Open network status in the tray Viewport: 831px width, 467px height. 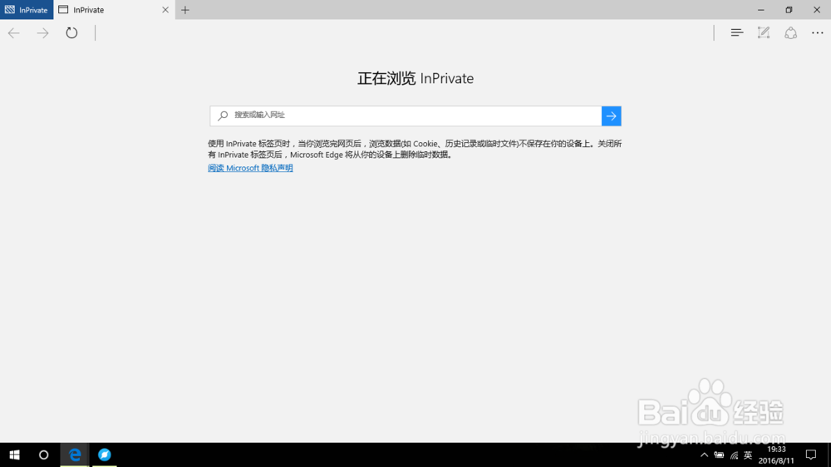[734, 455]
